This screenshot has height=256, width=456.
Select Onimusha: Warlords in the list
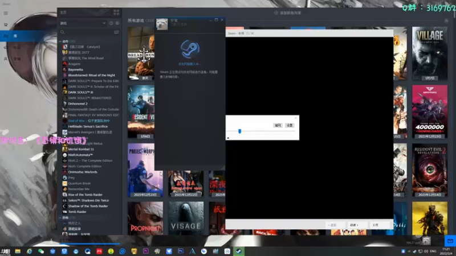pyautogui.click(x=83, y=172)
